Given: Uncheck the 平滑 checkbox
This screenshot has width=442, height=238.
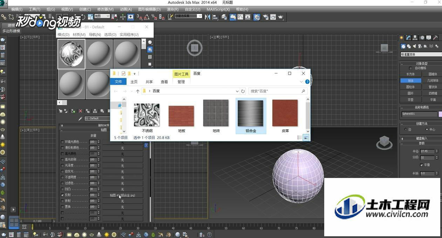Looking at the screenshot, I should point(422,165).
